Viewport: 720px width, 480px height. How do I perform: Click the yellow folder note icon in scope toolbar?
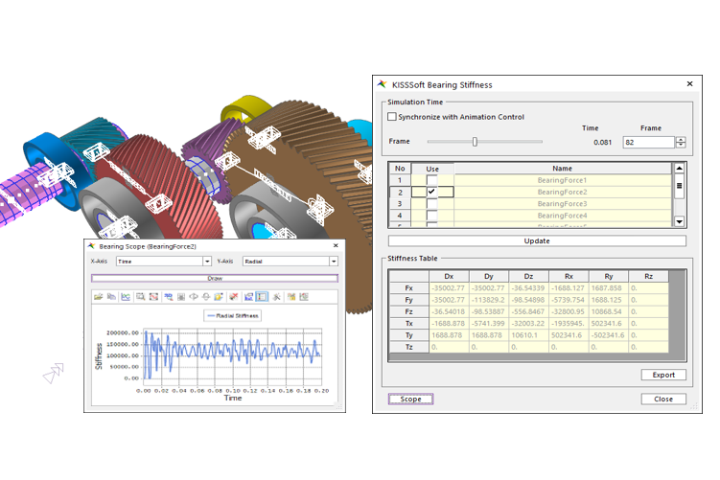[219, 297]
